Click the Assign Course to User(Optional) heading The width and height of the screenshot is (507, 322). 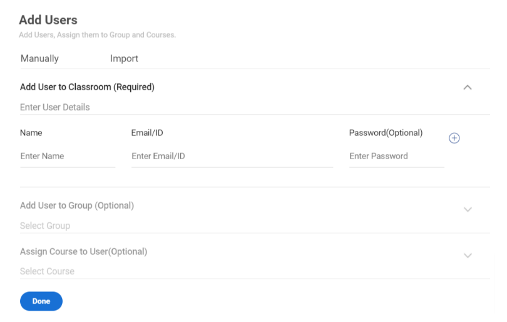tap(83, 251)
